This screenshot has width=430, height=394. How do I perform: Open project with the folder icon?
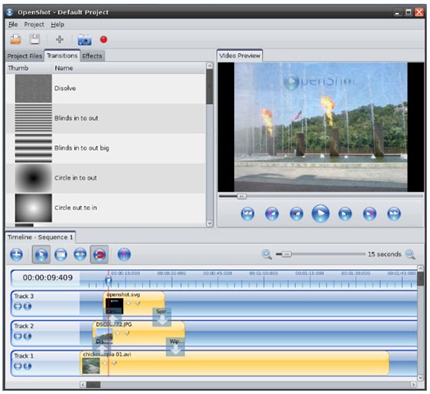tap(16, 39)
